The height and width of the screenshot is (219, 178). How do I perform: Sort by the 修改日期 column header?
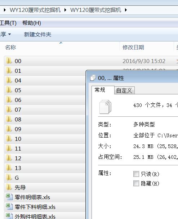pos(133,47)
